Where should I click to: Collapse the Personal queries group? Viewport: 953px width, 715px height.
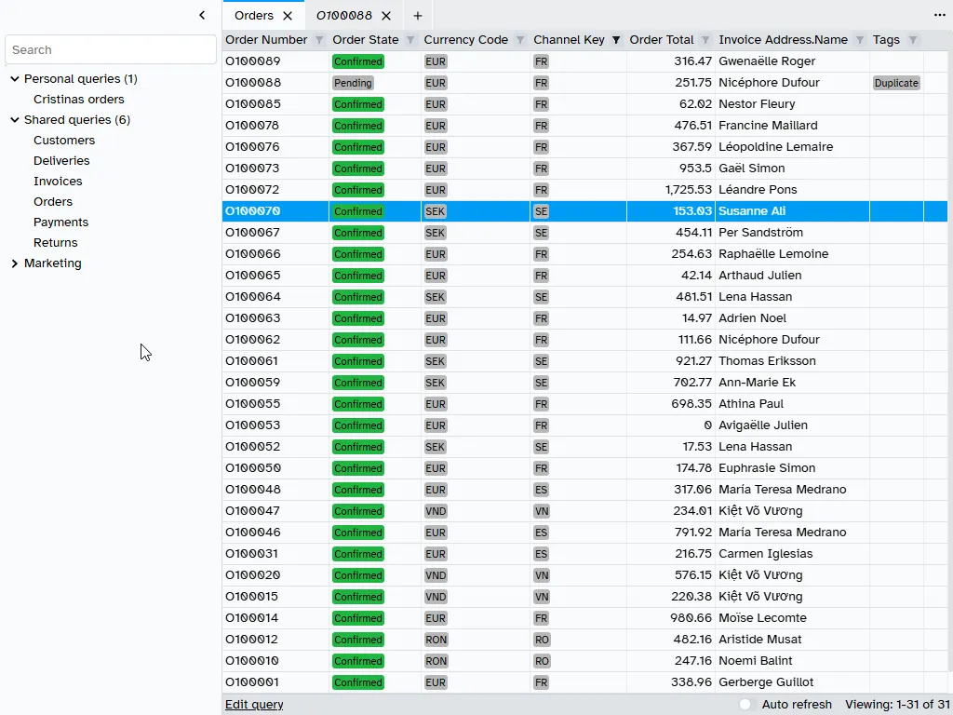[15, 79]
